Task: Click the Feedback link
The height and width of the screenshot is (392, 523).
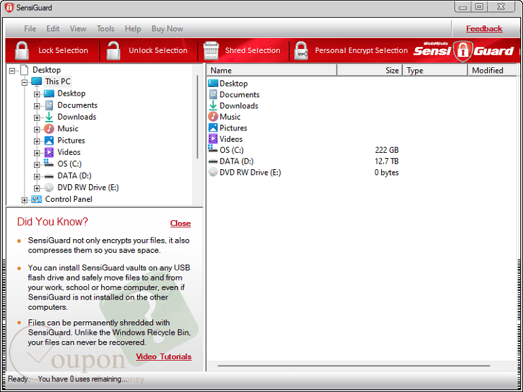Action: (x=484, y=29)
